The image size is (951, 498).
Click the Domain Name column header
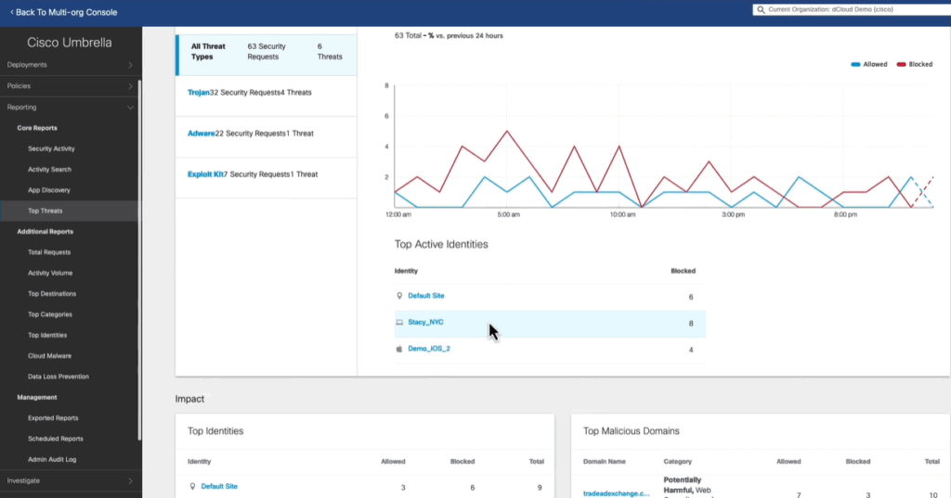[604, 462]
